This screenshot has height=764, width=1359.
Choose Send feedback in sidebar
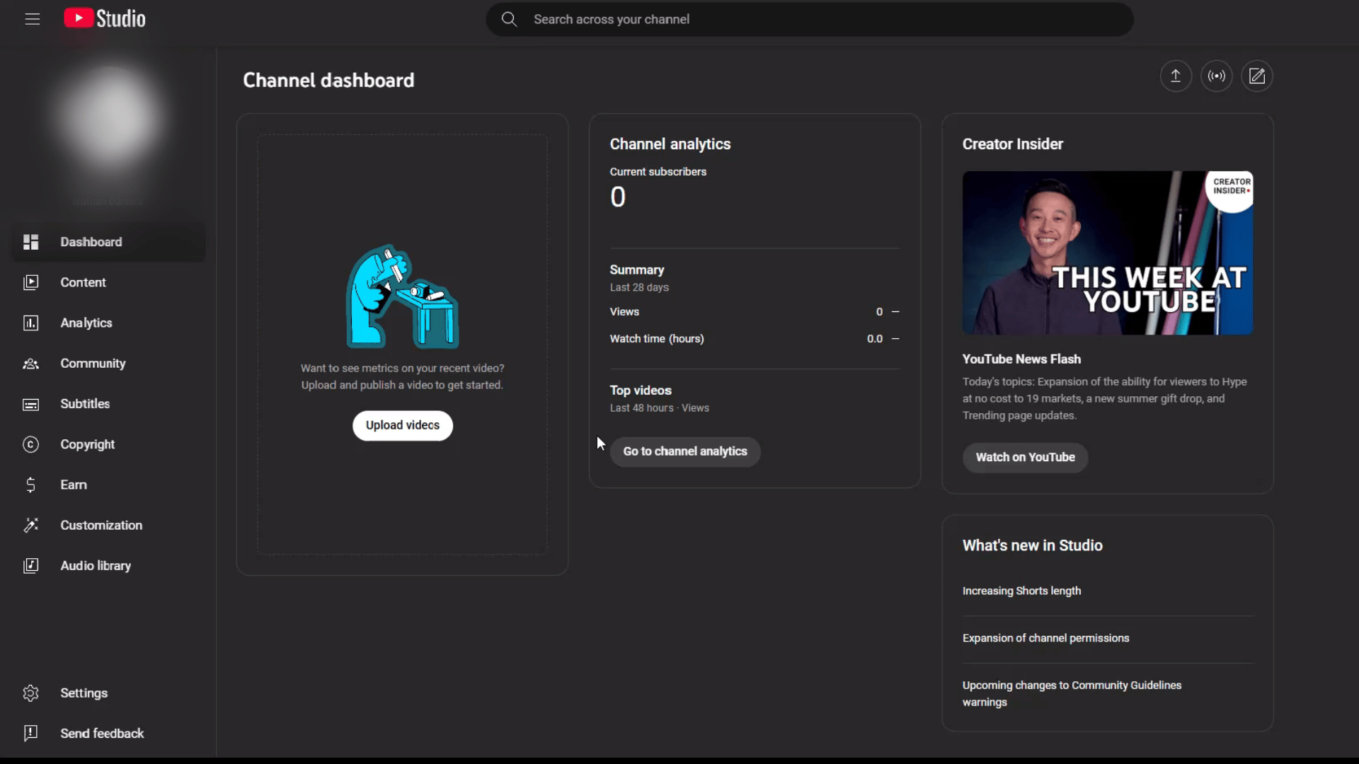point(108,734)
